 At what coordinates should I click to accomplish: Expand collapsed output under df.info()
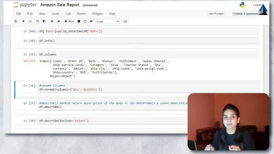137,47
